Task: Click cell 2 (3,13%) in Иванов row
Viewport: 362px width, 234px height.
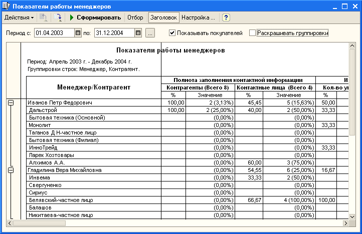Action: [x=210, y=102]
